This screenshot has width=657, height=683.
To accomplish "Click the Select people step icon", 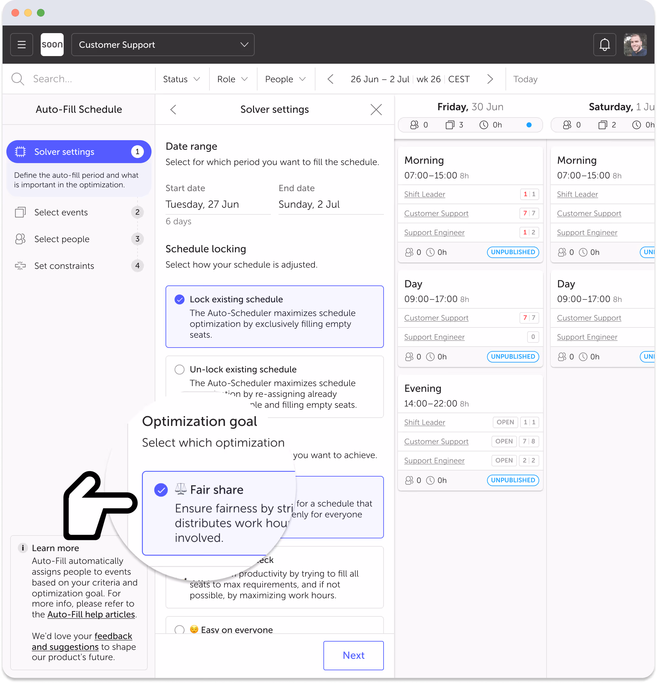I will coord(20,239).
